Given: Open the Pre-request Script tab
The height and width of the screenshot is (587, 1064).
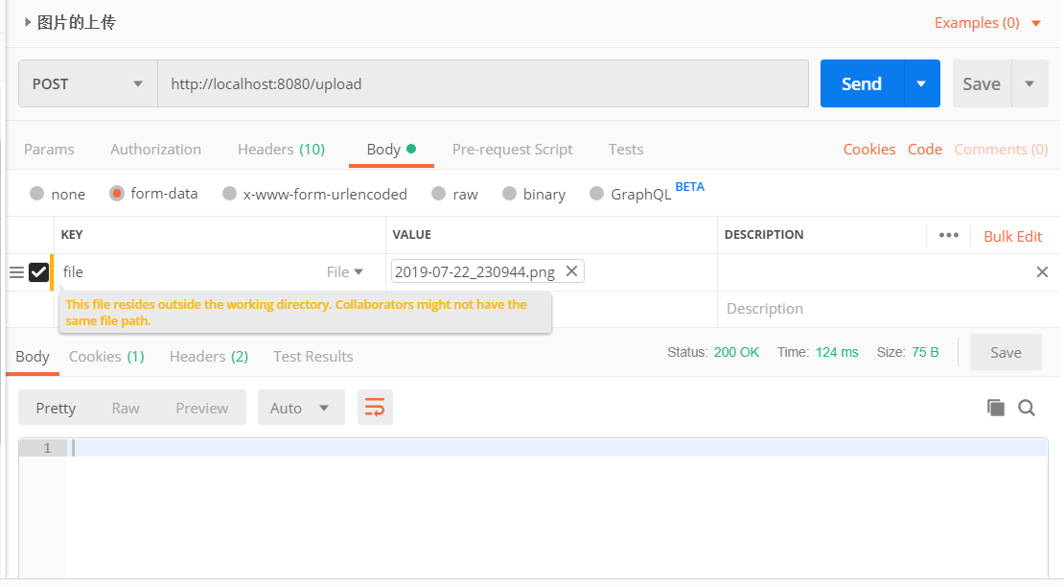Looking at the screenshot, I should point(512,150).
